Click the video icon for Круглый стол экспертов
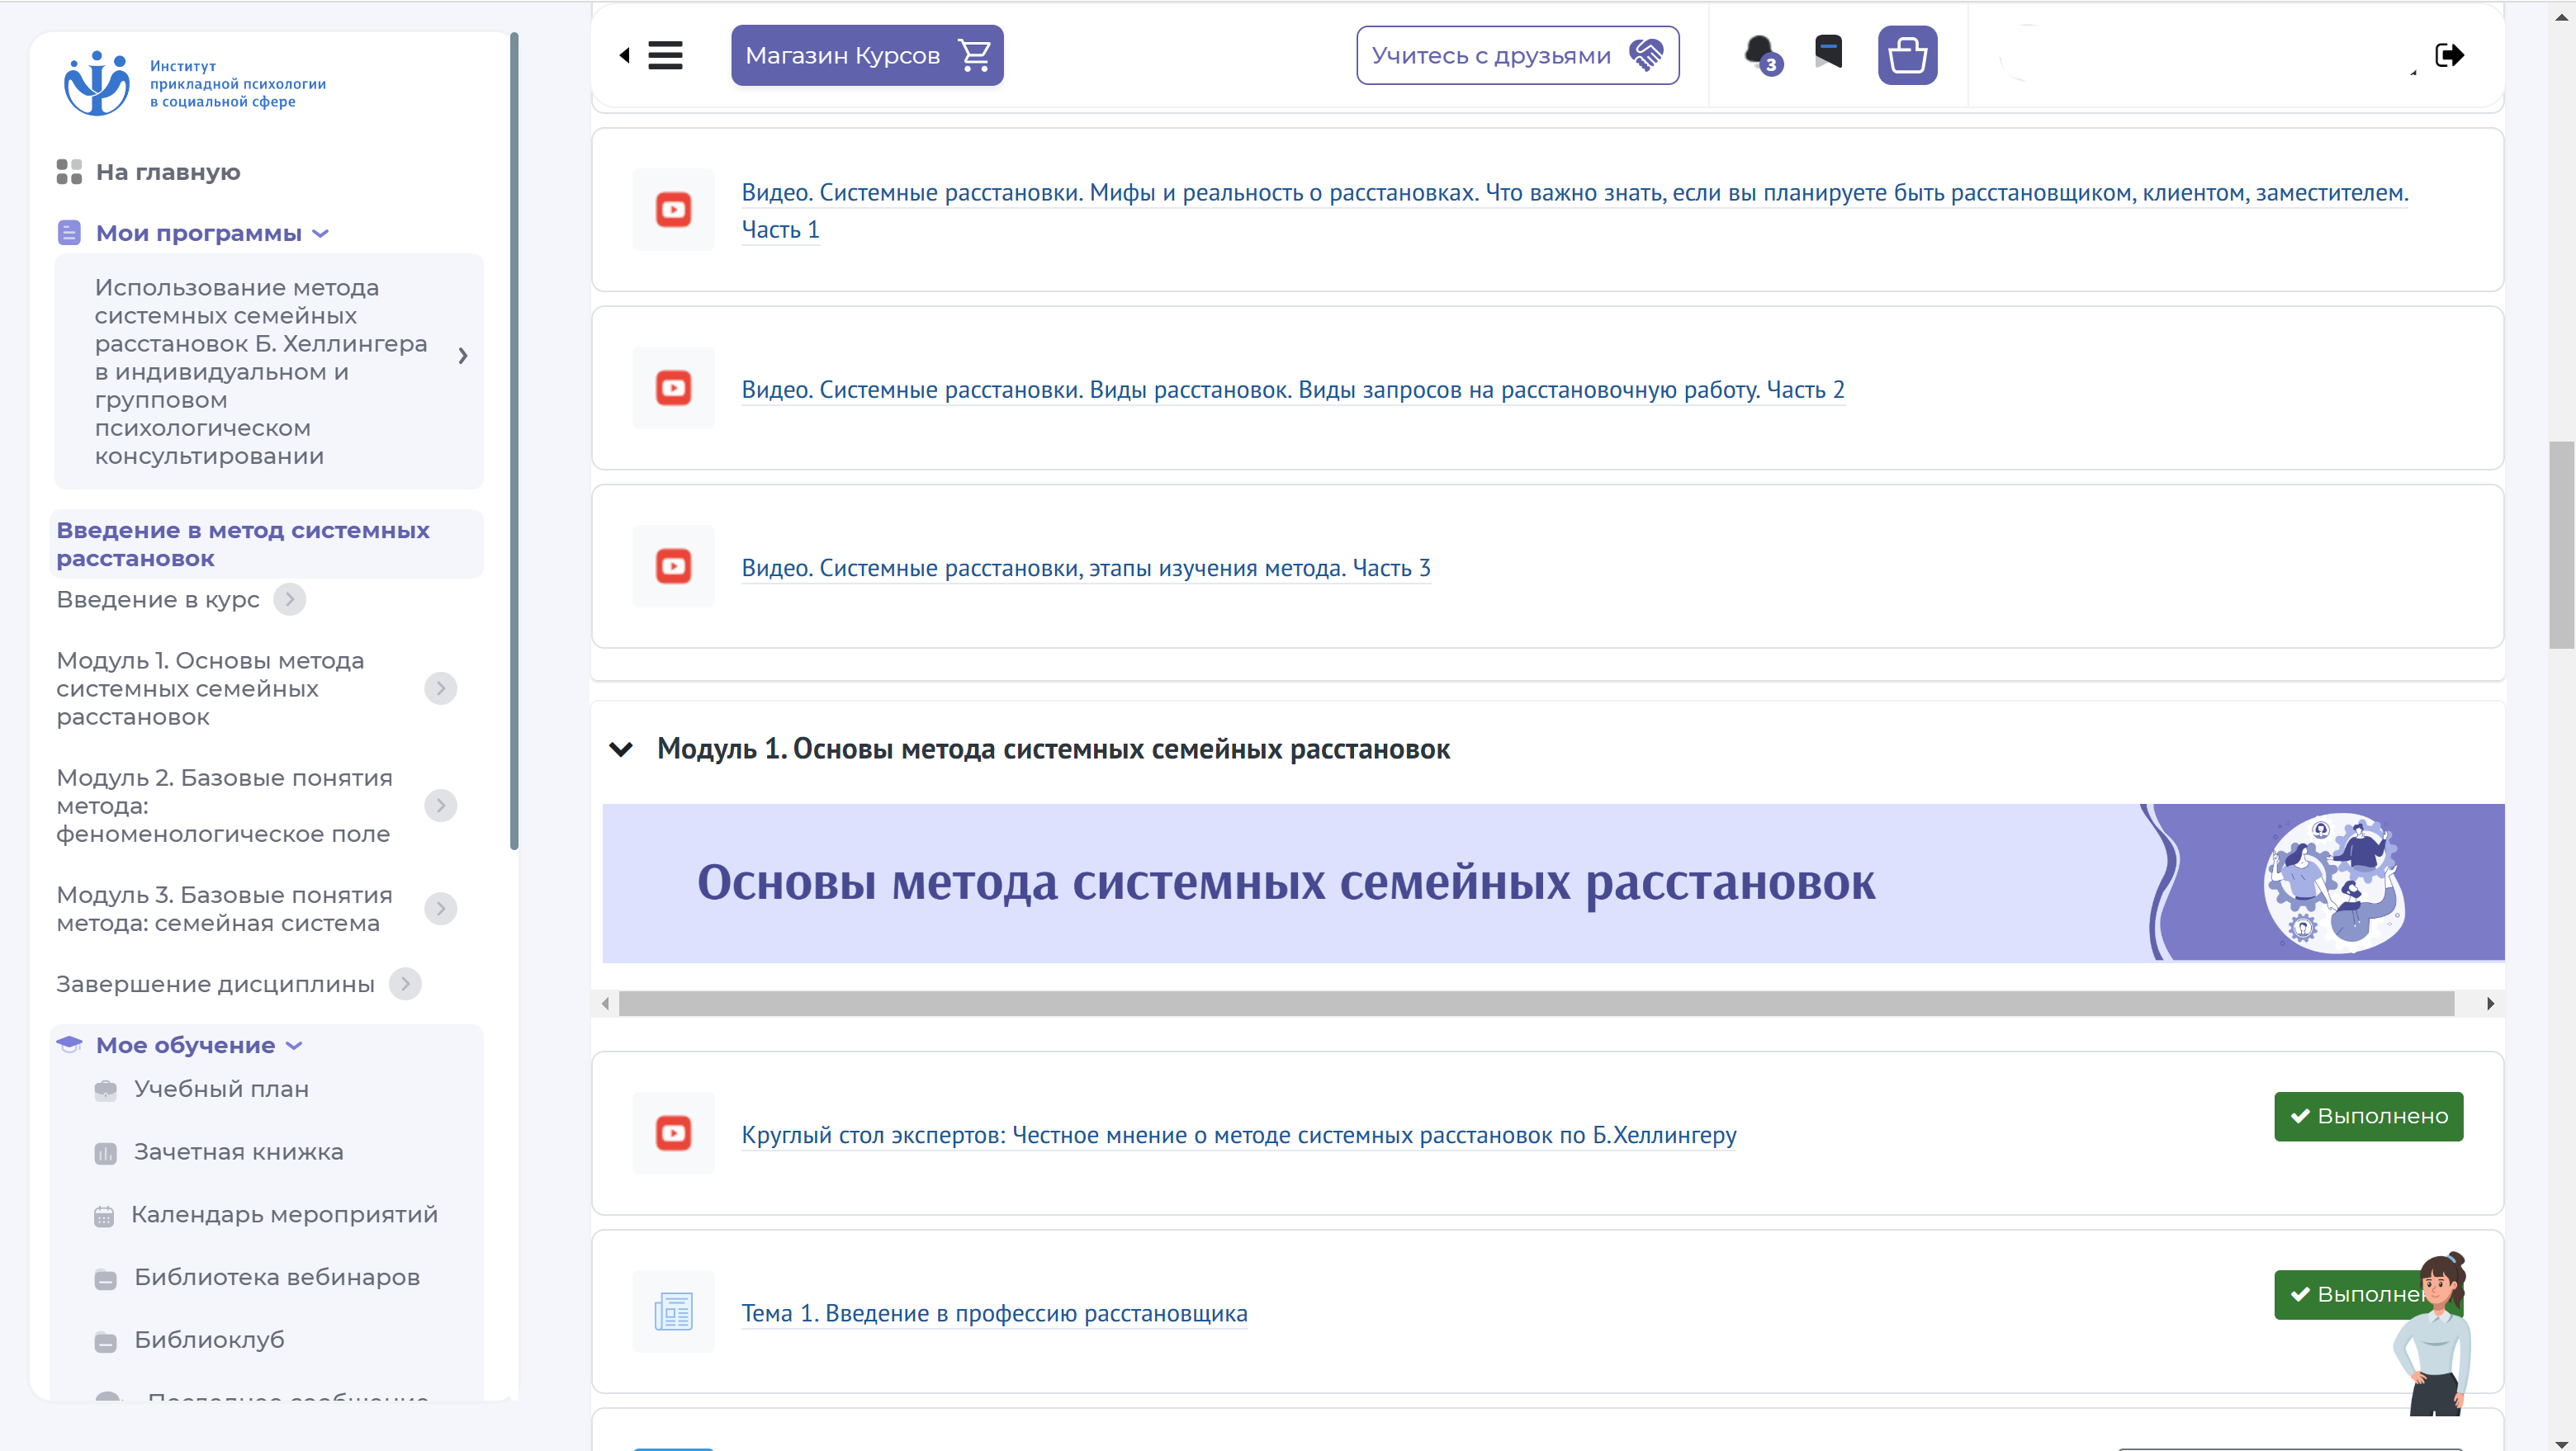Screen dimensions: 2576x1451 point(673,1133)
